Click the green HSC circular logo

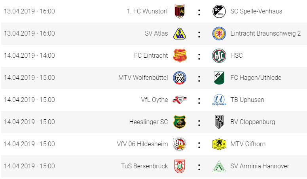click(x=219, y=56)
